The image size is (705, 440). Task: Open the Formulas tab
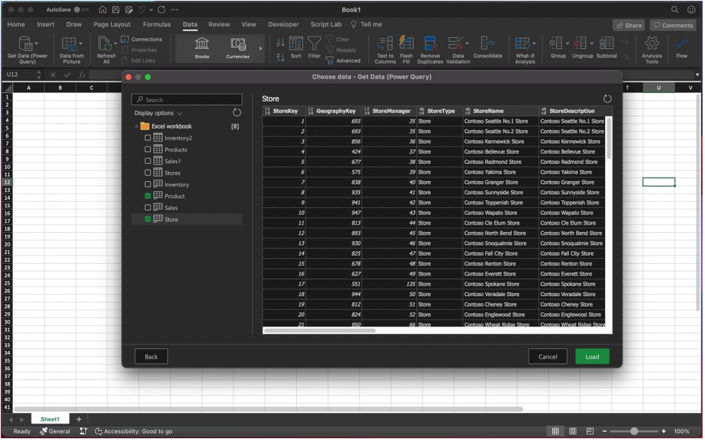157,25
